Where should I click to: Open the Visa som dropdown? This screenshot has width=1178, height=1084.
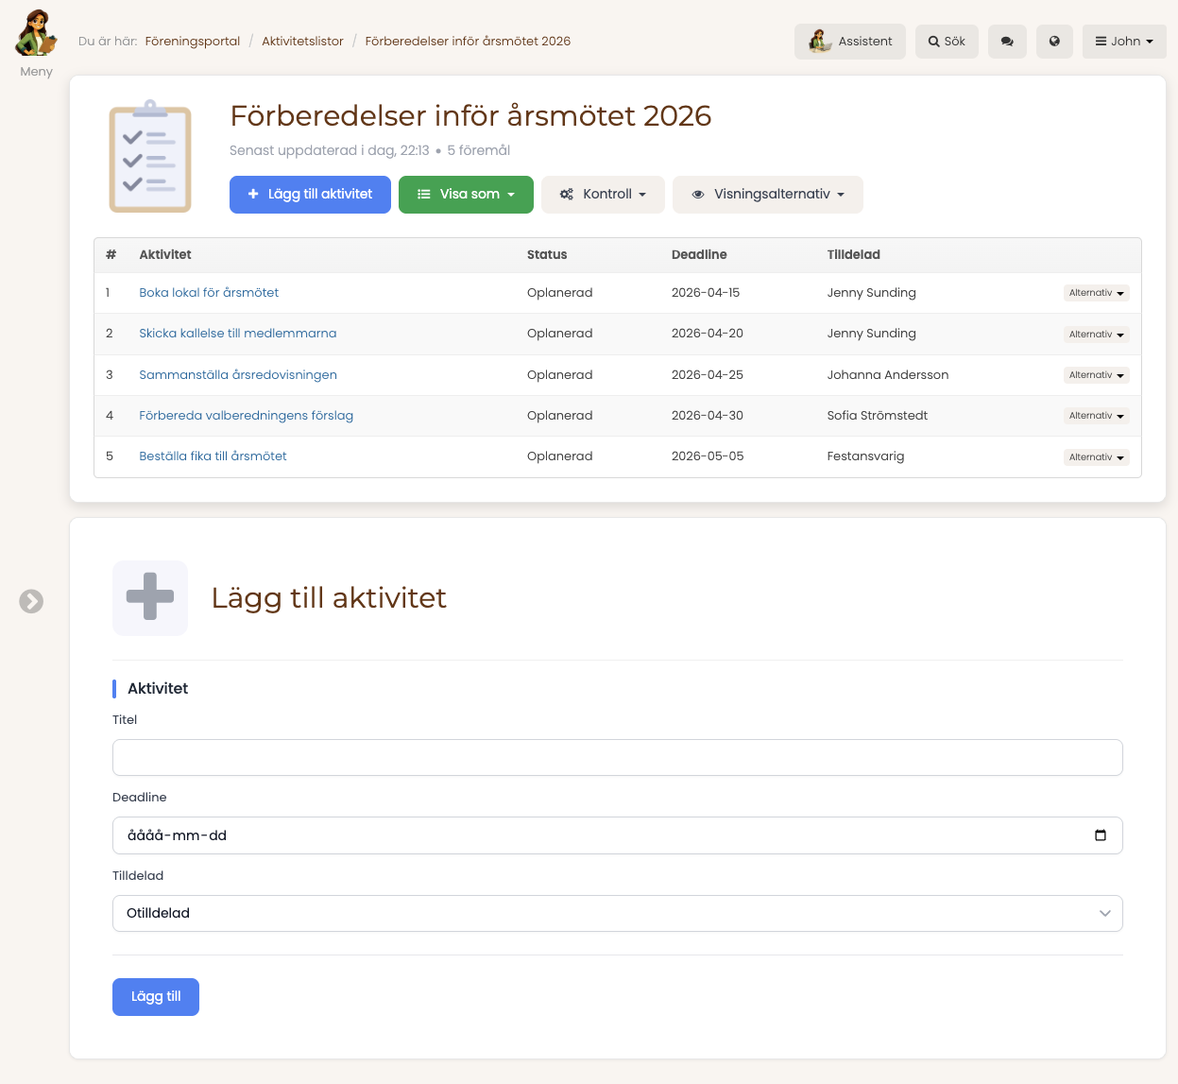pos(466,195)
